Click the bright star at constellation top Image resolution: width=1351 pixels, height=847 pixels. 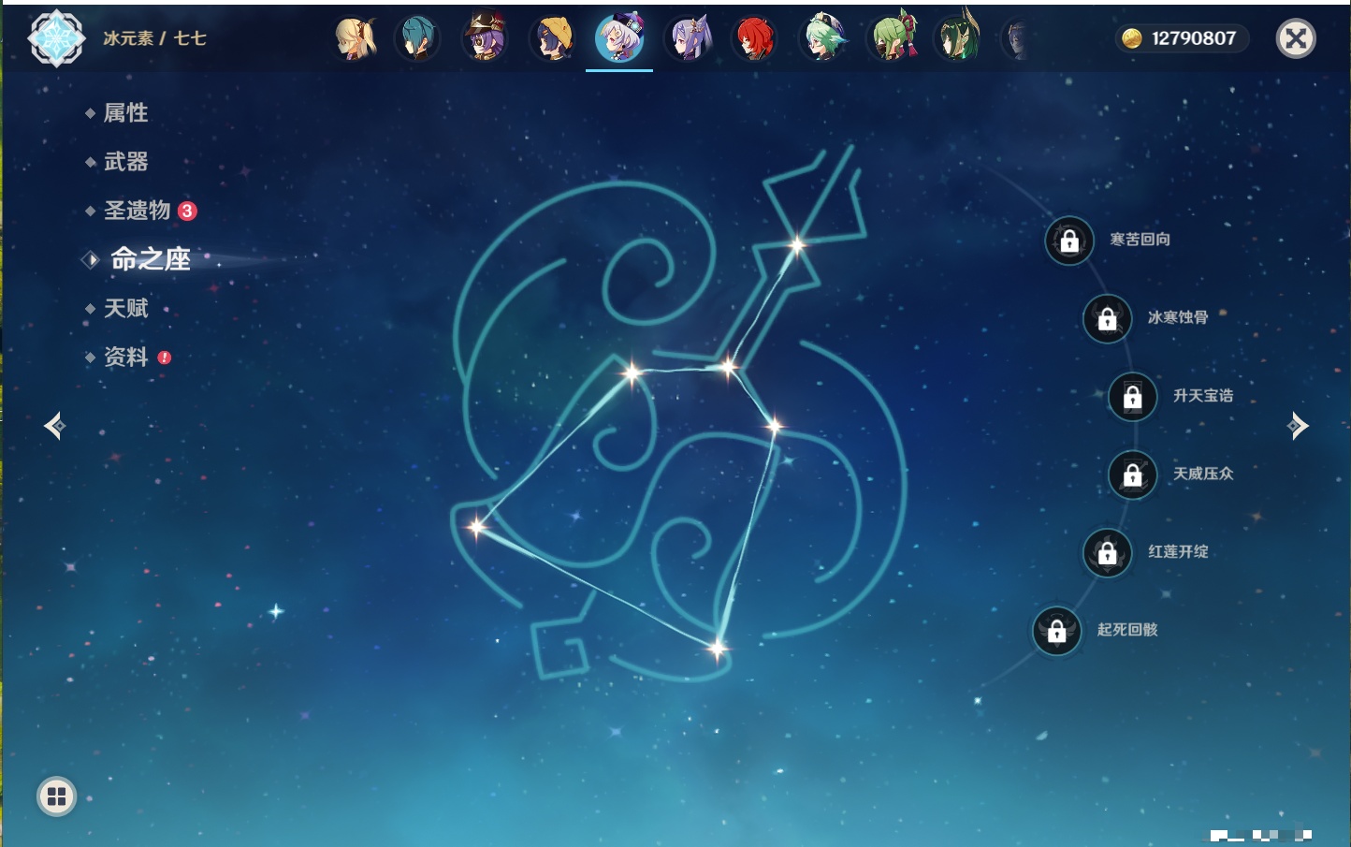tap(797, 245)
